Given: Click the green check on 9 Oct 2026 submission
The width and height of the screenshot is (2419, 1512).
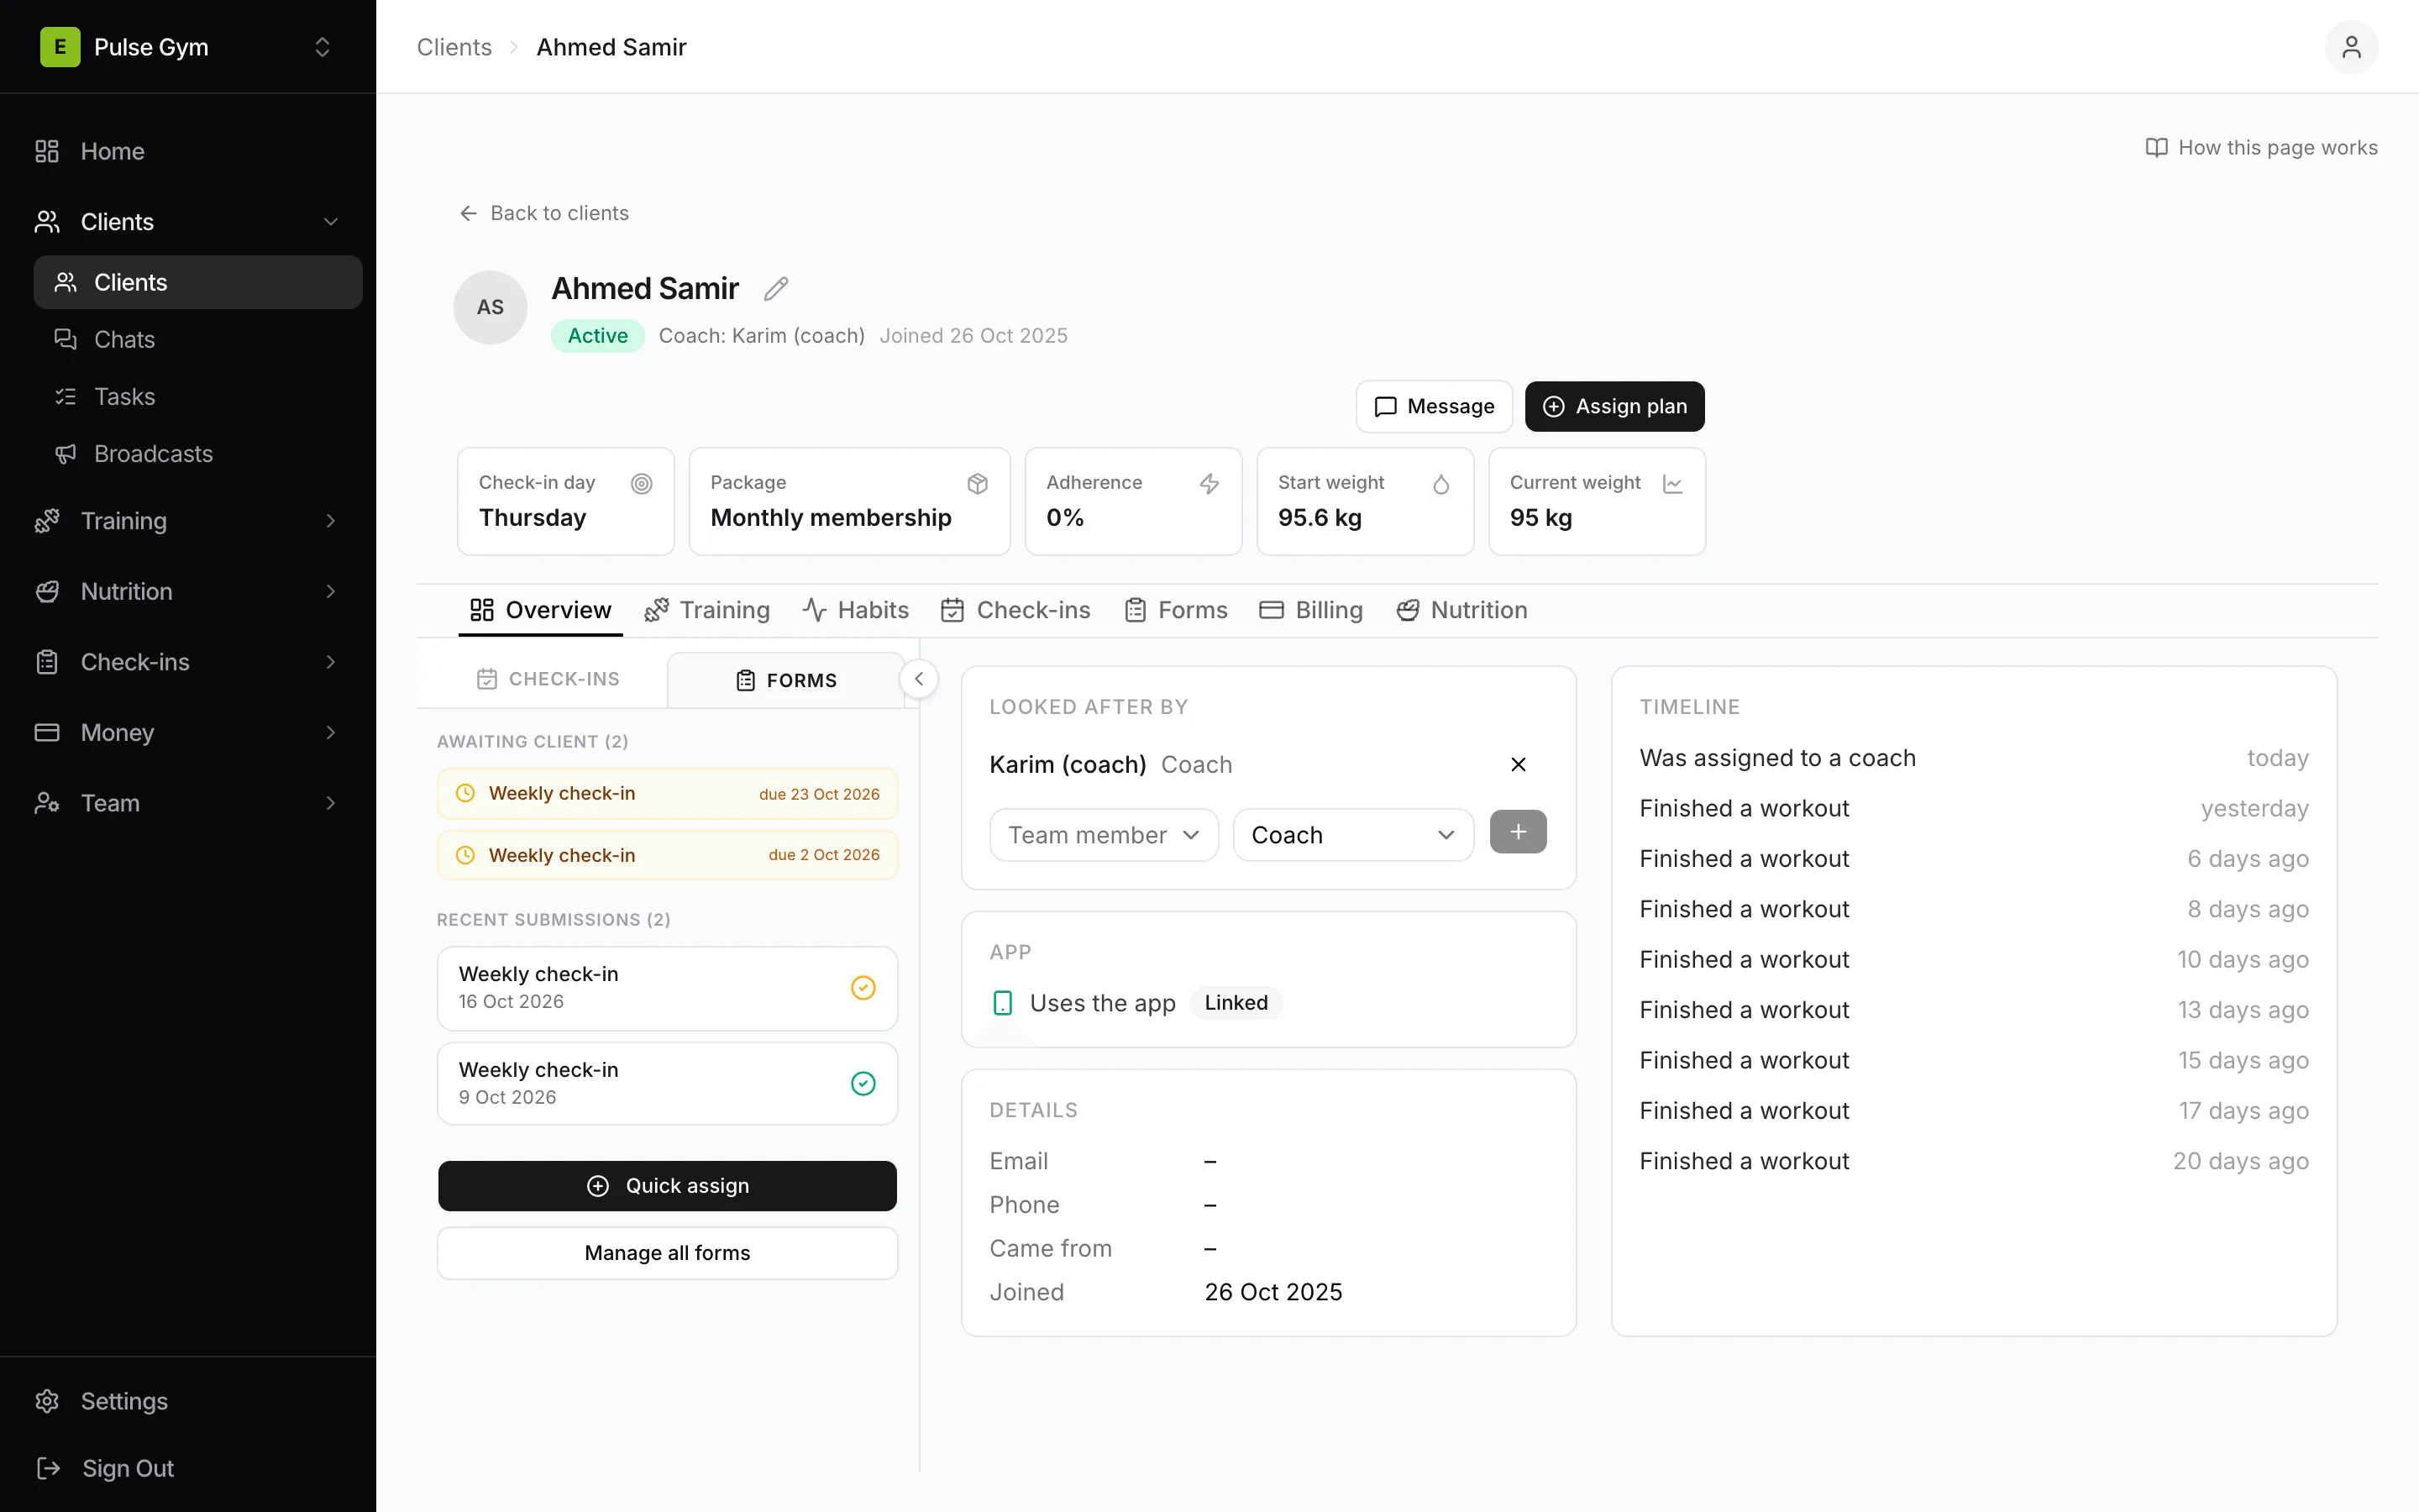Looking at the screenshot, I should click(863, 1084).
